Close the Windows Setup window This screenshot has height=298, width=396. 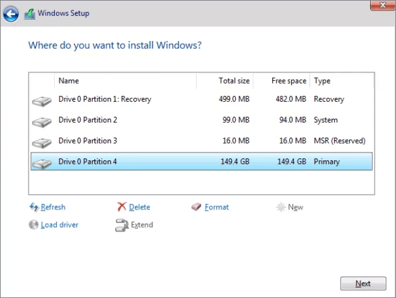381,5
